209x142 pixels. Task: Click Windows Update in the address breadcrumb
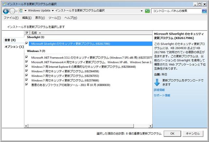click(x=39, y=10)
